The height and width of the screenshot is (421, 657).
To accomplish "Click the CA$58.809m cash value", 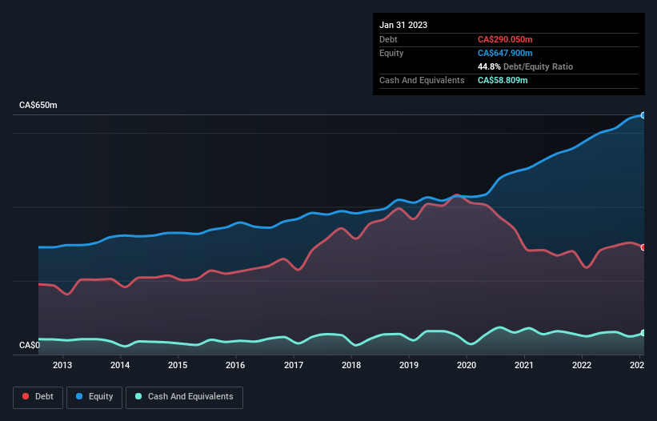I will click(x=503, y=80).
